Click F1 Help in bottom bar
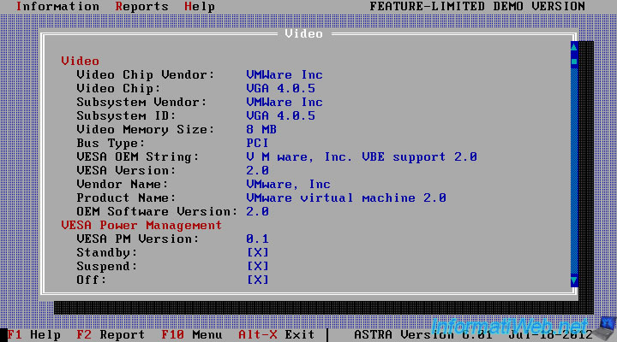The width and height of the screenshot is (617, 342). (33, 334)
